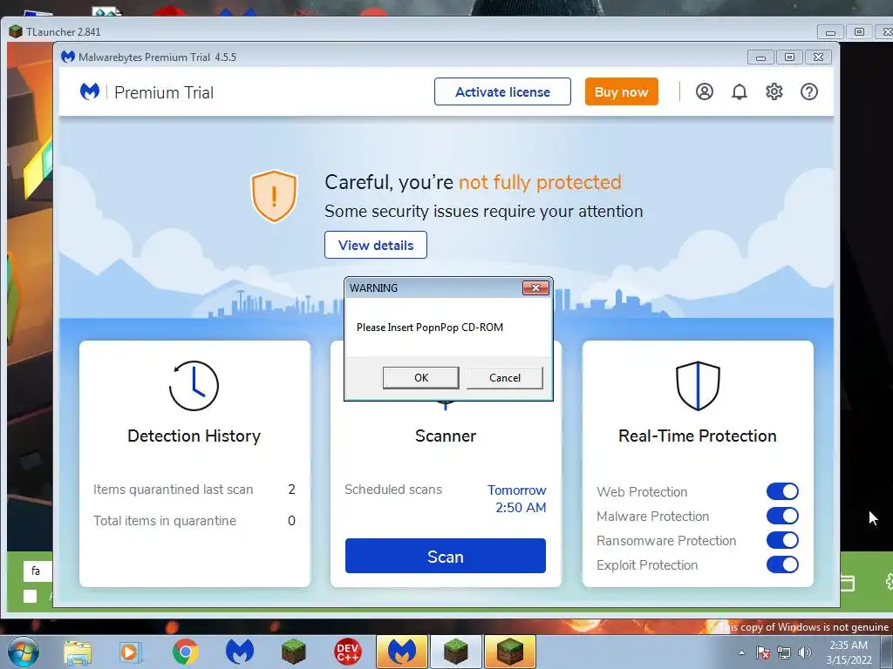Open the first pinned Minecraft block icon

point(293,652)
